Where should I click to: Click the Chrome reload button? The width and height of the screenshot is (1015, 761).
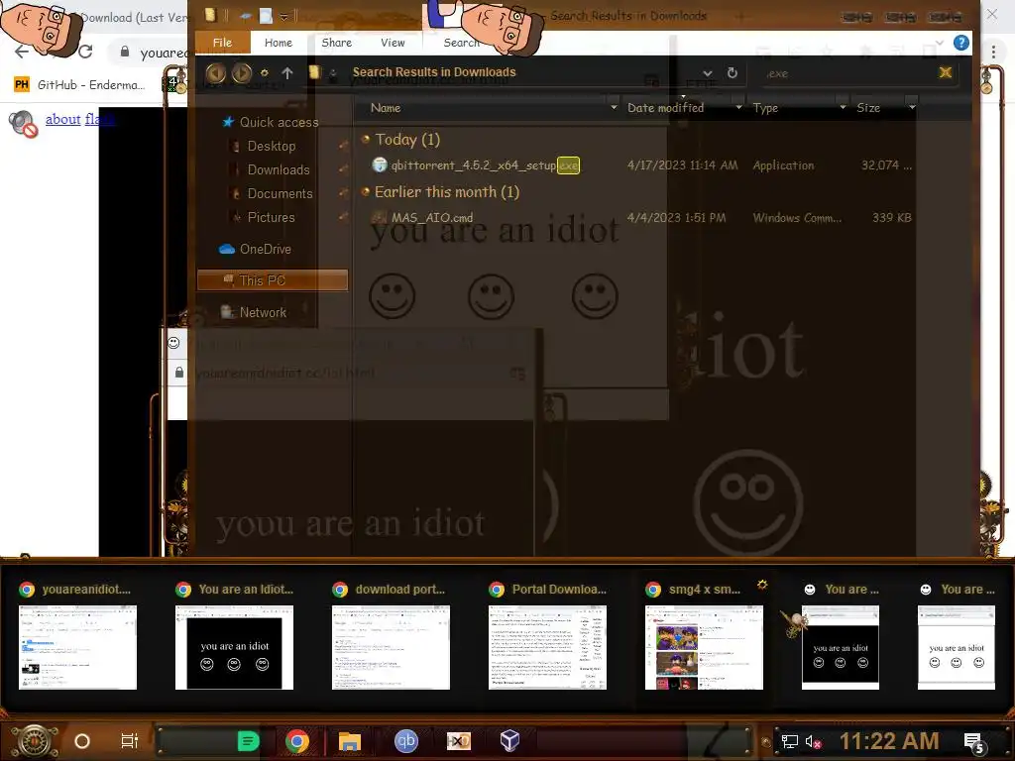click(85, 52)
